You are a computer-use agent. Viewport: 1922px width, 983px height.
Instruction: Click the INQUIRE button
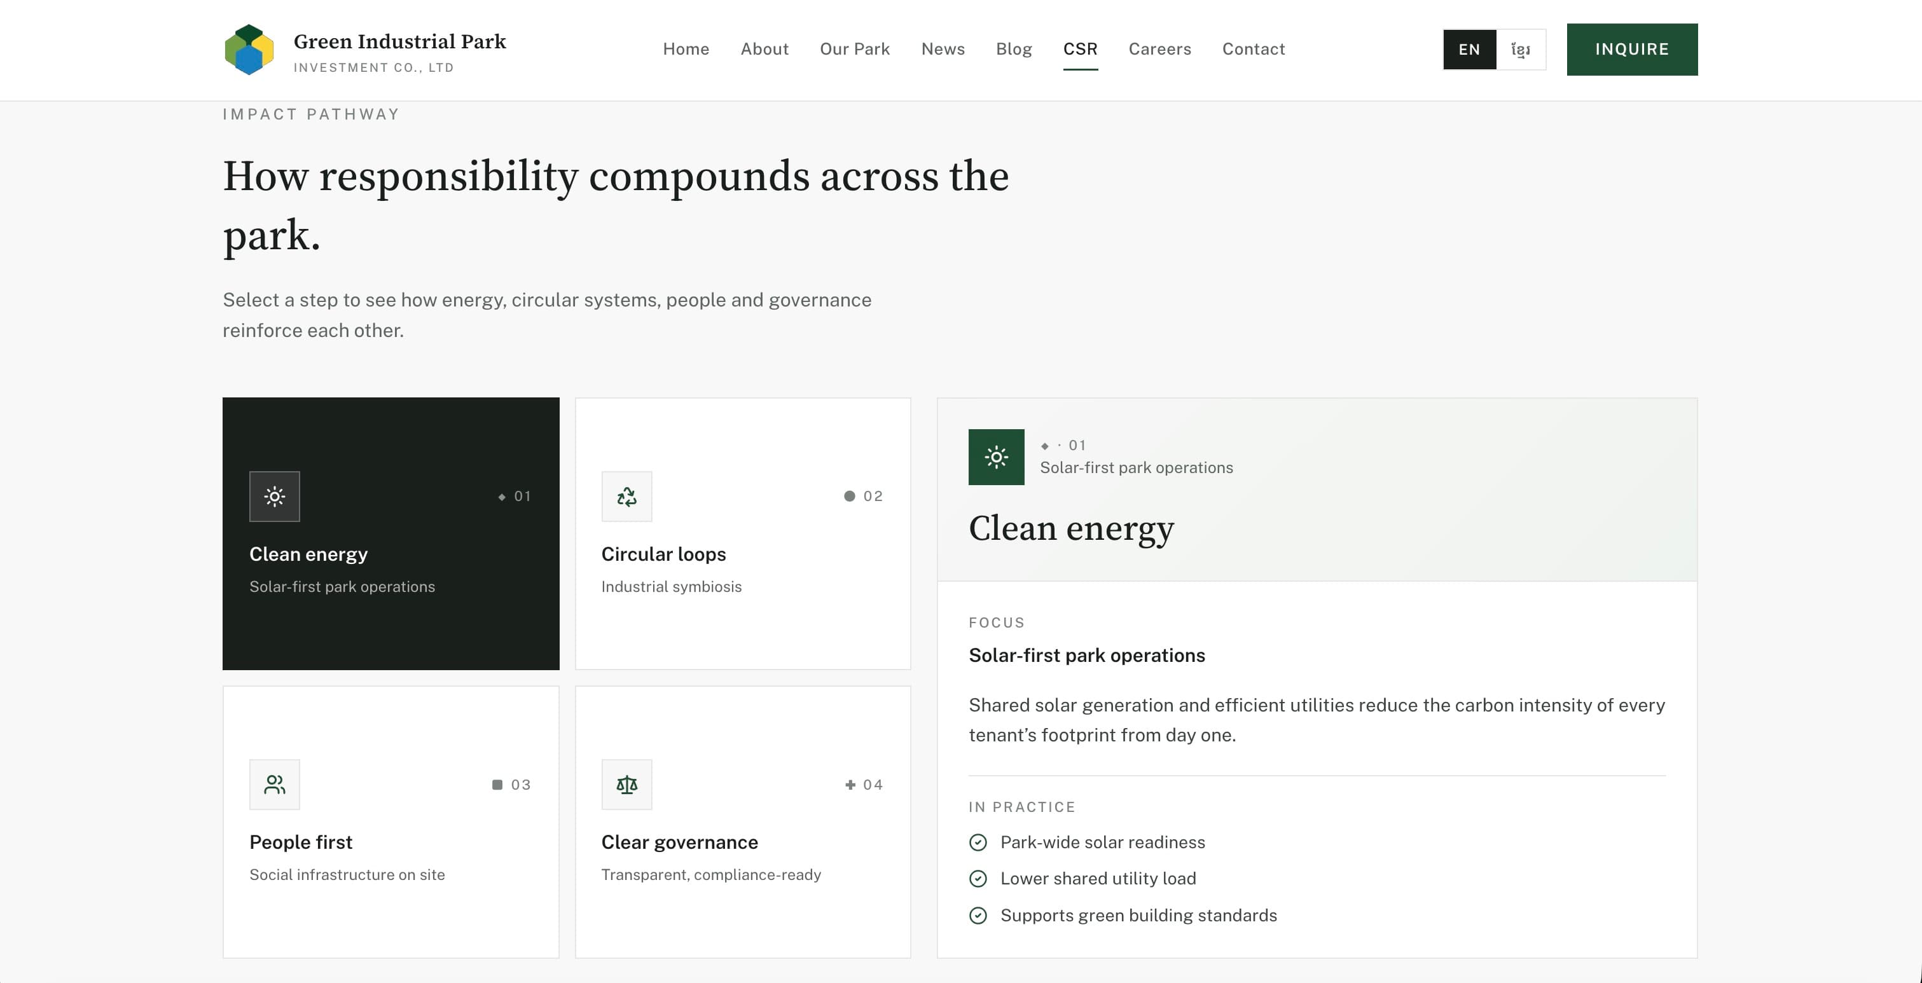pyautogui.click(x=1632, y=49)
